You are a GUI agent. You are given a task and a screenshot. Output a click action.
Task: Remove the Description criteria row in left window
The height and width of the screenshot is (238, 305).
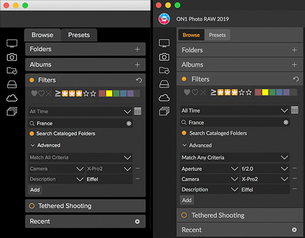138,179
